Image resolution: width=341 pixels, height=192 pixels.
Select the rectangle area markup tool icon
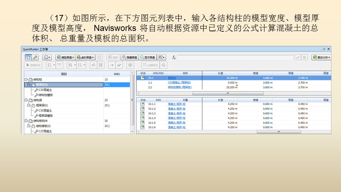coord(80,65)
